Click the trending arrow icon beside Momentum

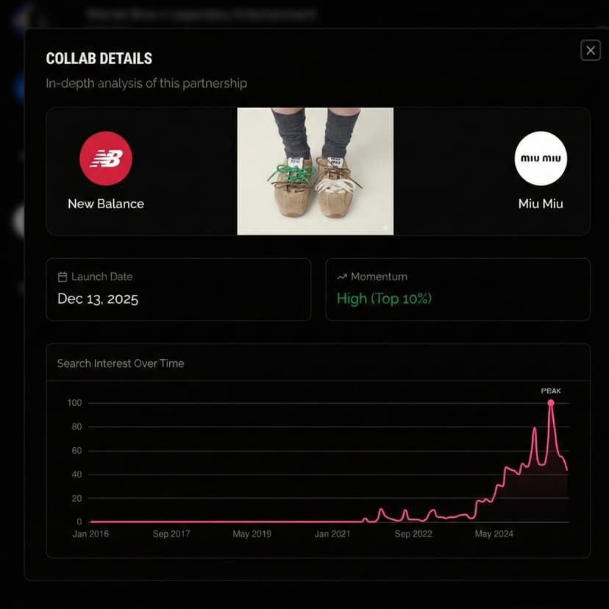pyautogui.click(x=342, y=277)
